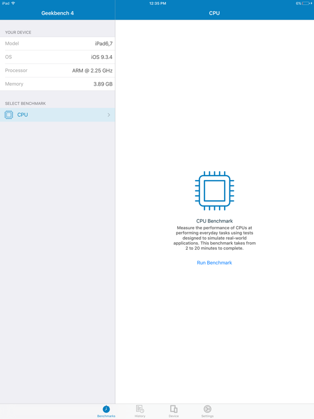Open the Device tab icon

coord(173,409)
